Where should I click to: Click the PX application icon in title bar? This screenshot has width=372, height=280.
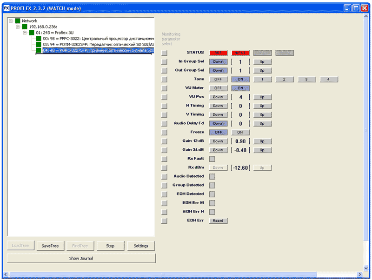point(7,8)
